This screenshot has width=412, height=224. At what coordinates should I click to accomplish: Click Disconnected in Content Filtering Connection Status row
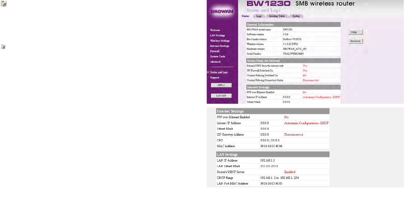(311, 80)
